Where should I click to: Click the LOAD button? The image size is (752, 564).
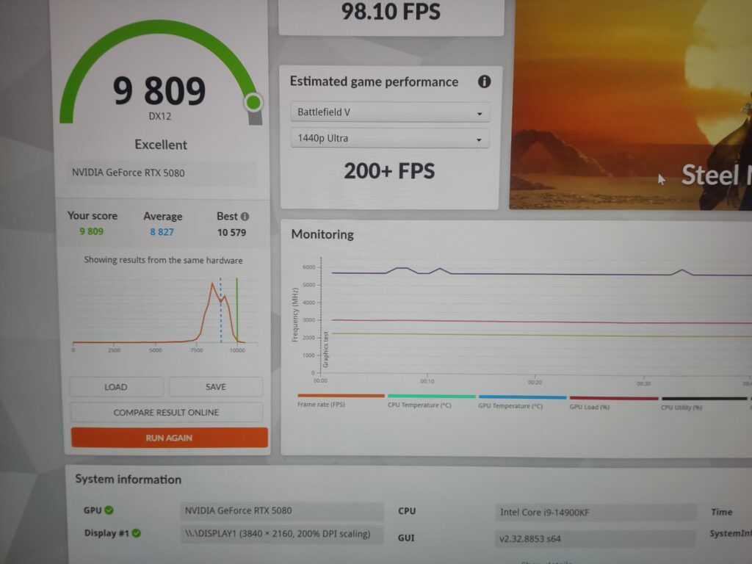click(116, 386)
